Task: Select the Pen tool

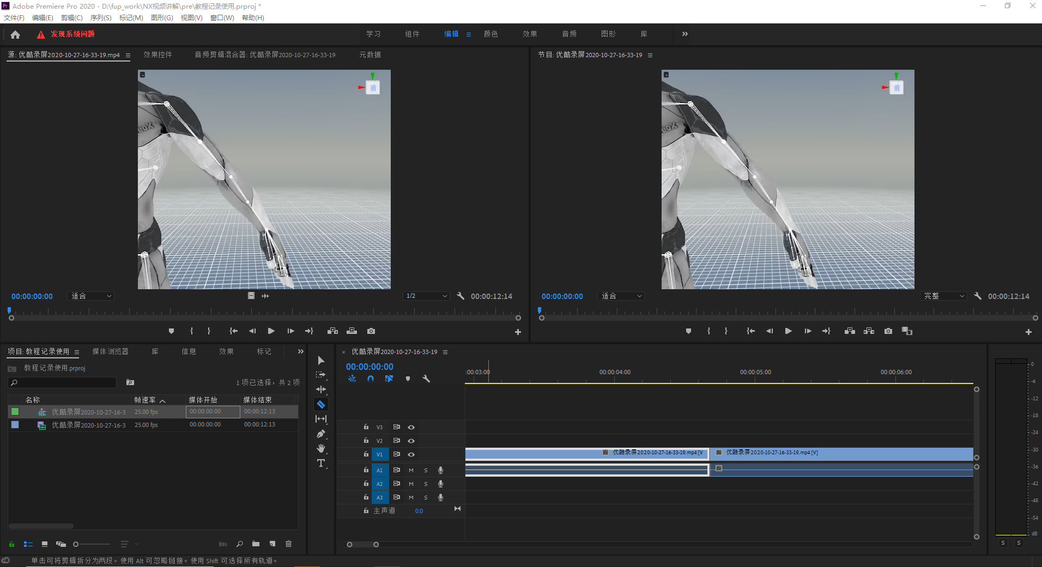Action: (321, 434)
